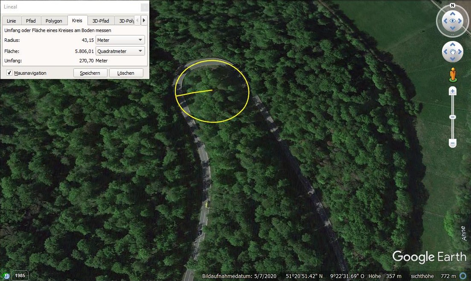
Task: Pick up the Street View pegman
Action: (453, 75)
